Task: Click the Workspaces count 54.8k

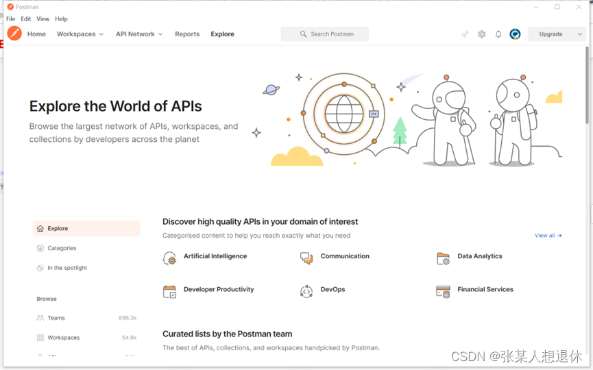Action: (x=130, y=338)
